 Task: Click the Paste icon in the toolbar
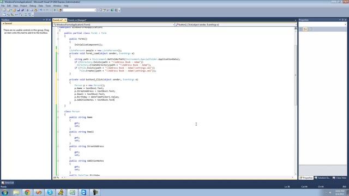click(35, 10)
